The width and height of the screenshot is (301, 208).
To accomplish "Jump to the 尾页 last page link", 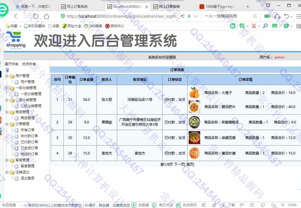I will (190, 164).
